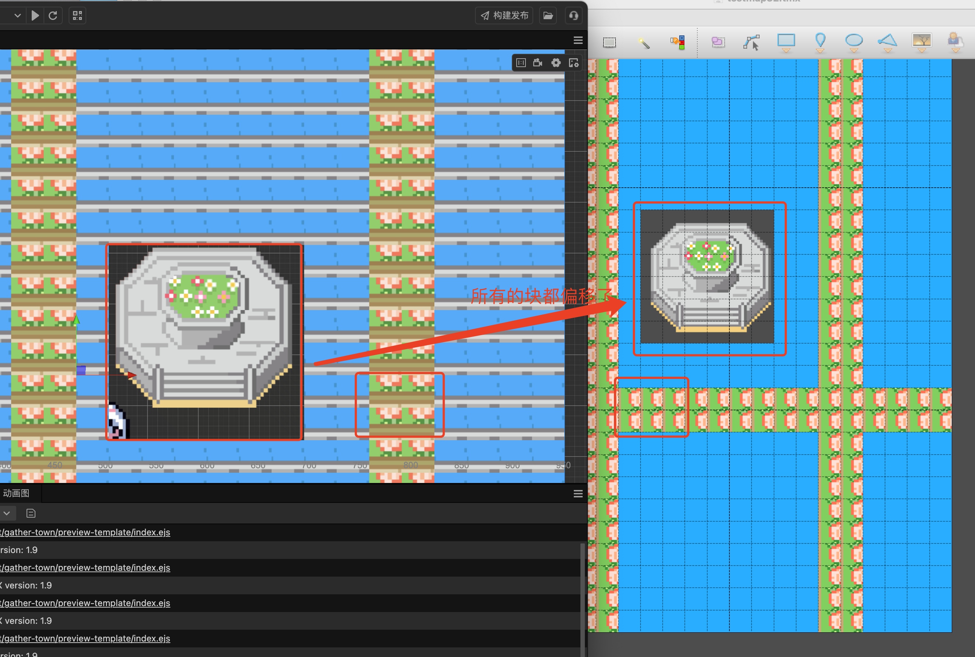Click the headset support icon
This screenshot has width=975, height=657.
coord(573,16)
